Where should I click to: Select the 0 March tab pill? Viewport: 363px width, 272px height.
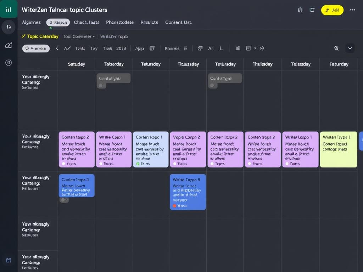[58, 22]
